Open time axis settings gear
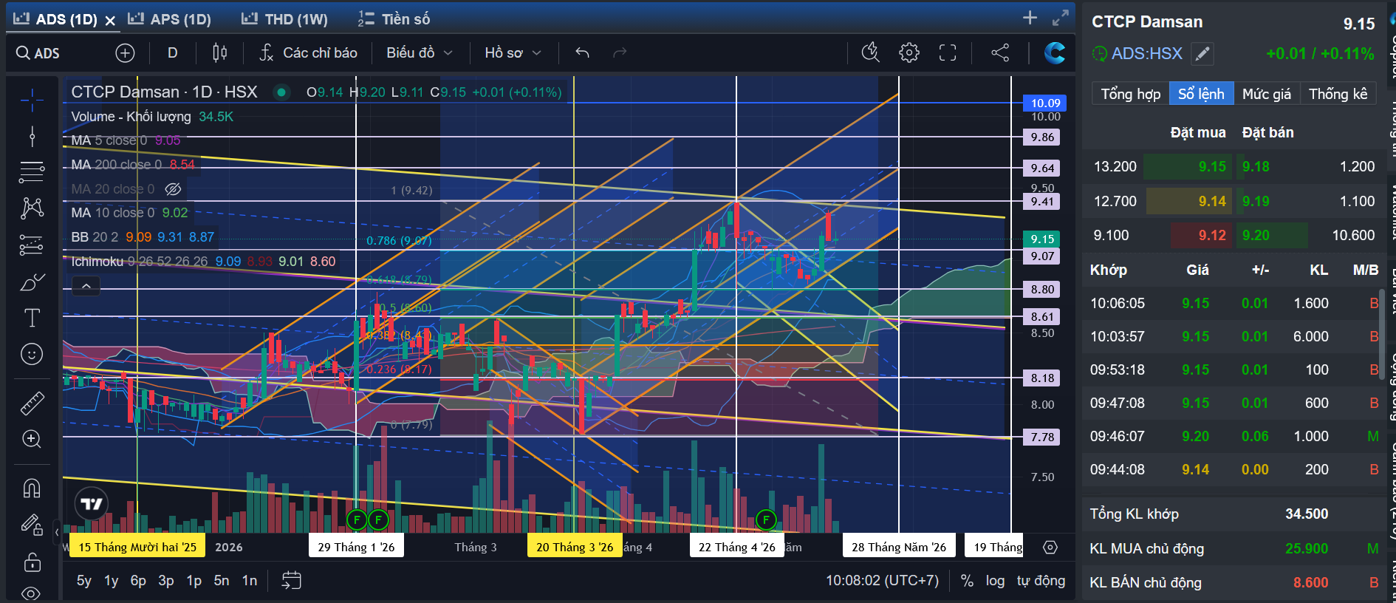 click(1050, 548)
